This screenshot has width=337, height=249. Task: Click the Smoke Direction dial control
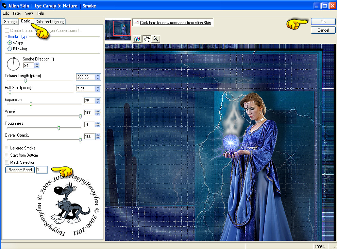13,64
